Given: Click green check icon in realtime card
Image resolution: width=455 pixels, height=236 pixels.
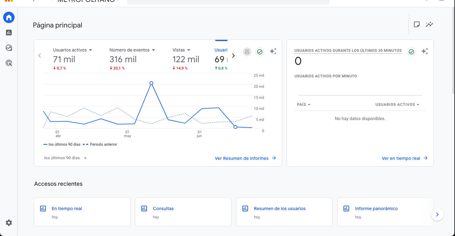Looking at the screenshot, I should [x=411, y=52].
